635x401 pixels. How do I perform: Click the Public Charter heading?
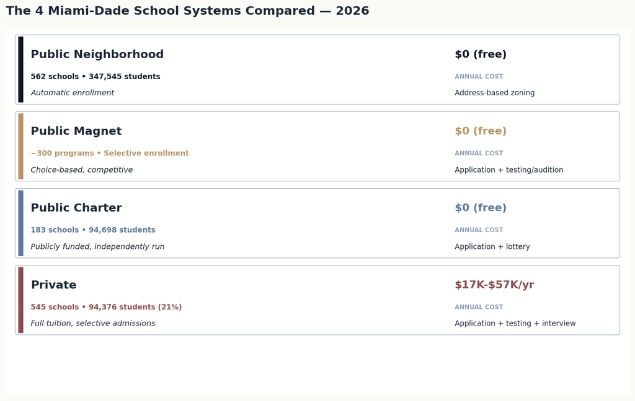coord(76,208)
